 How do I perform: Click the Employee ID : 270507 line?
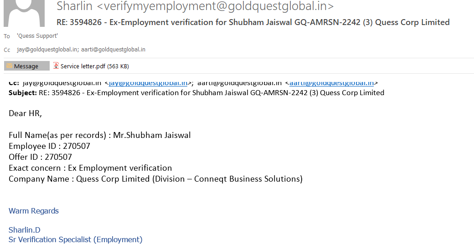pyautogui.click(x=49, y=146)
